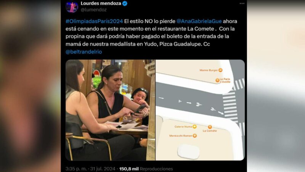Click the Le Paris s'éveille restaurant pin
Image resolution: width=305 pixels, height=172 pixels.
coord(217,80)
